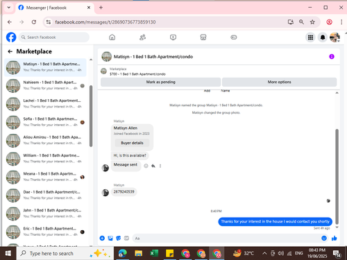The width and height of the screenshot is (347, 260).
Task: Open Matisyn conversation in list
Action: (x=45, y=67)
